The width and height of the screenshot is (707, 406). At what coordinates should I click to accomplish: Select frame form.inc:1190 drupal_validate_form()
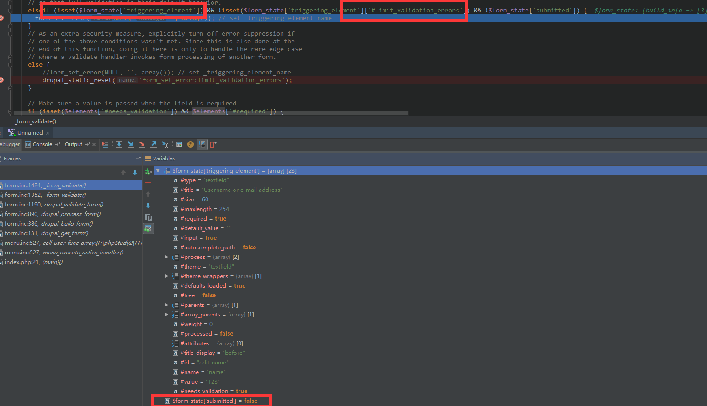(54, 205)
